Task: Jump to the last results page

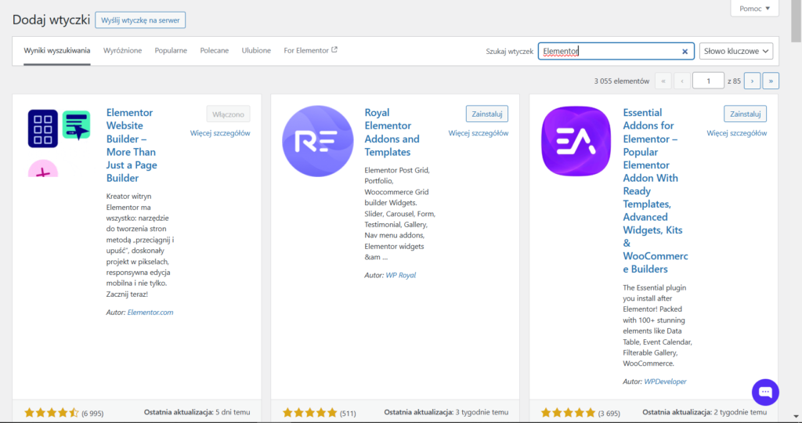Action: click(x=771, y=81)
